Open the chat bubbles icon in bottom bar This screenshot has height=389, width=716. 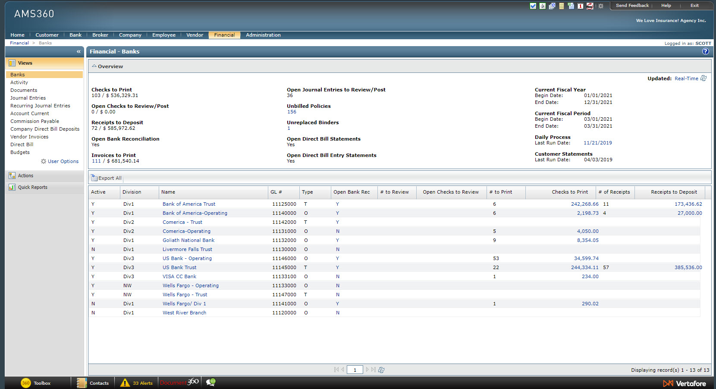[211, 382]
